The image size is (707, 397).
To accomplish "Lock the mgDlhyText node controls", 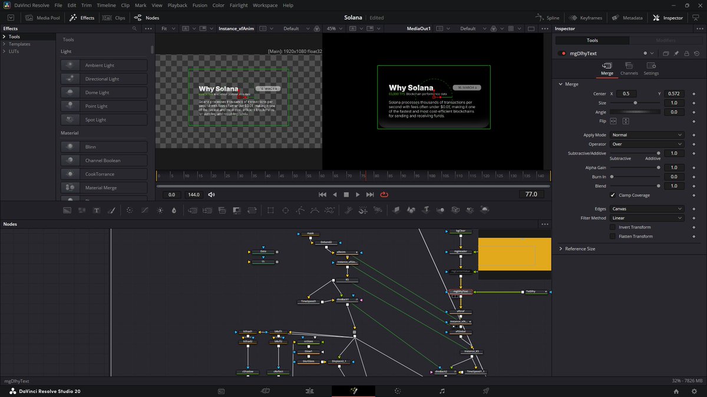I will [x=686, y=54].
